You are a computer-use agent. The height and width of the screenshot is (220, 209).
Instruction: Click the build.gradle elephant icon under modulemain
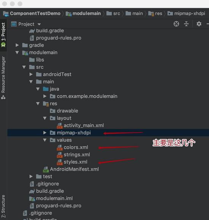(32, 191)
